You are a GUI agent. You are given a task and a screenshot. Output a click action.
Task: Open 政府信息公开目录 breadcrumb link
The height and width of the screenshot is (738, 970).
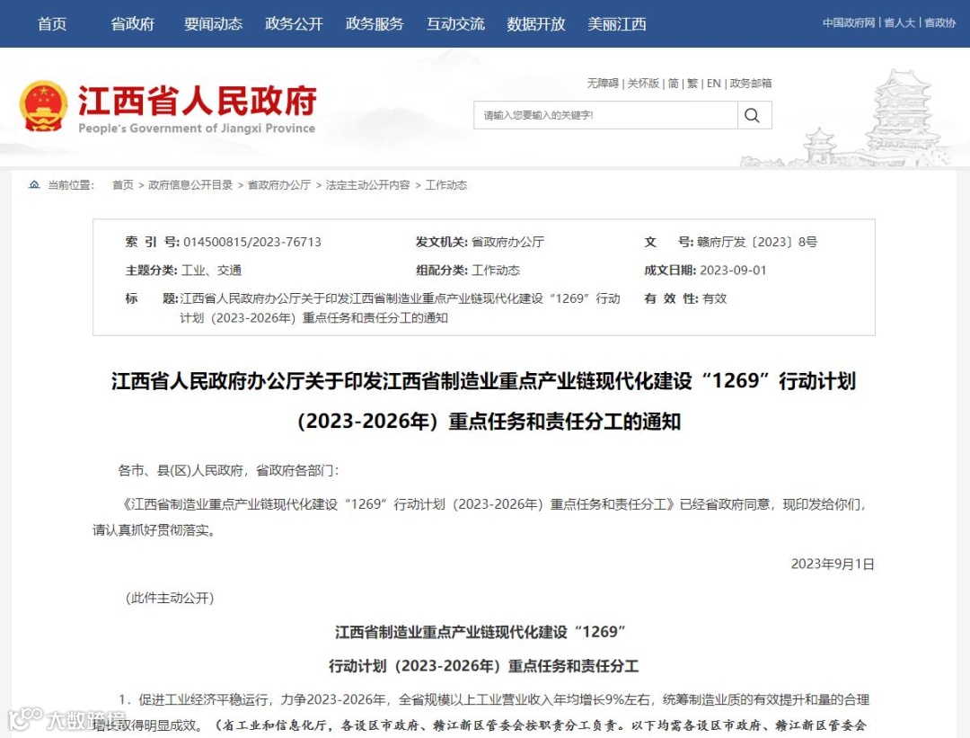coord(190,185)
